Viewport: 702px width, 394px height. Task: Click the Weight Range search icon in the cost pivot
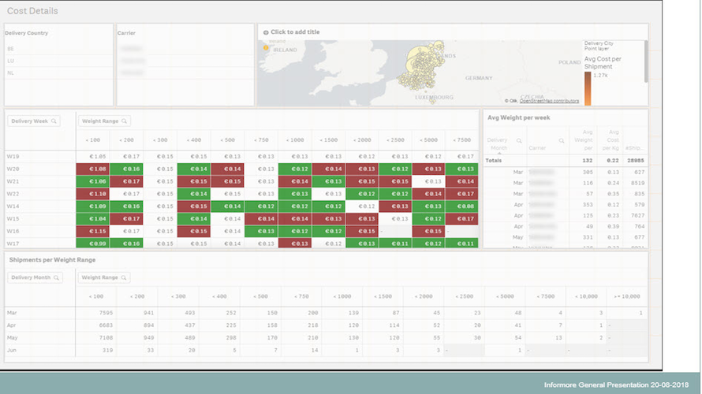(125, 121)
